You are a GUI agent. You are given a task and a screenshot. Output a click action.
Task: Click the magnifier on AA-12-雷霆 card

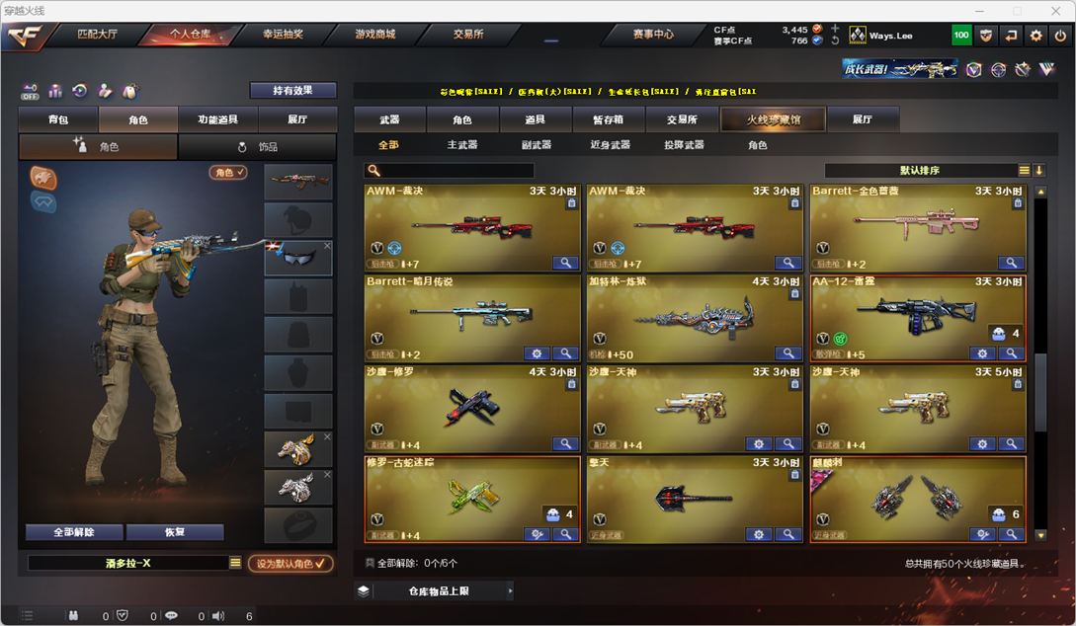(x=1011, y=353)
